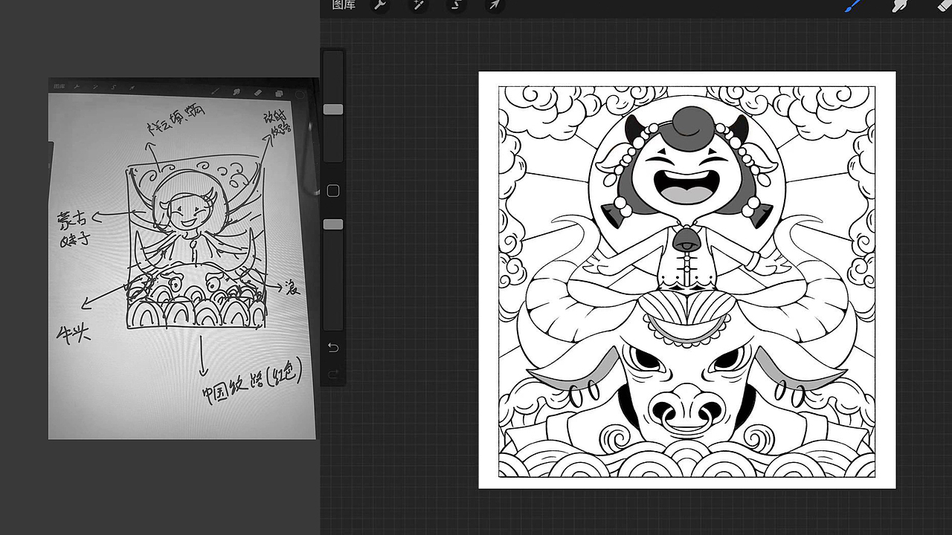Adjust the brush opacity slider handle
Viewport: 952px width, 535px height.
[333, 224]
